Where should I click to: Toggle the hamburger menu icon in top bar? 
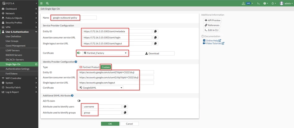[x=41, y=3]
